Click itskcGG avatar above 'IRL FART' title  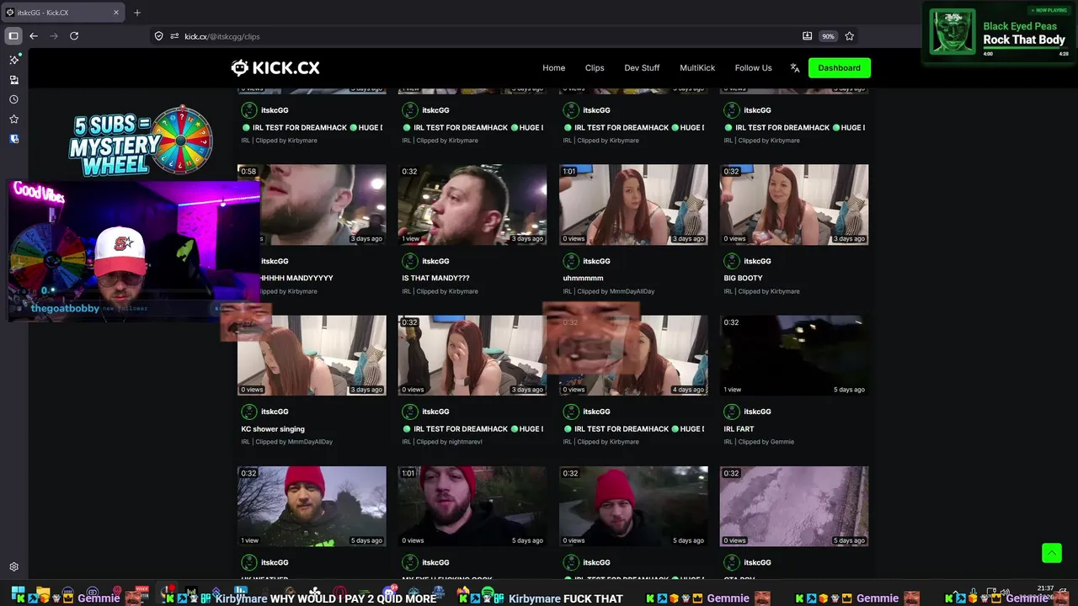(x=732, y=412)
